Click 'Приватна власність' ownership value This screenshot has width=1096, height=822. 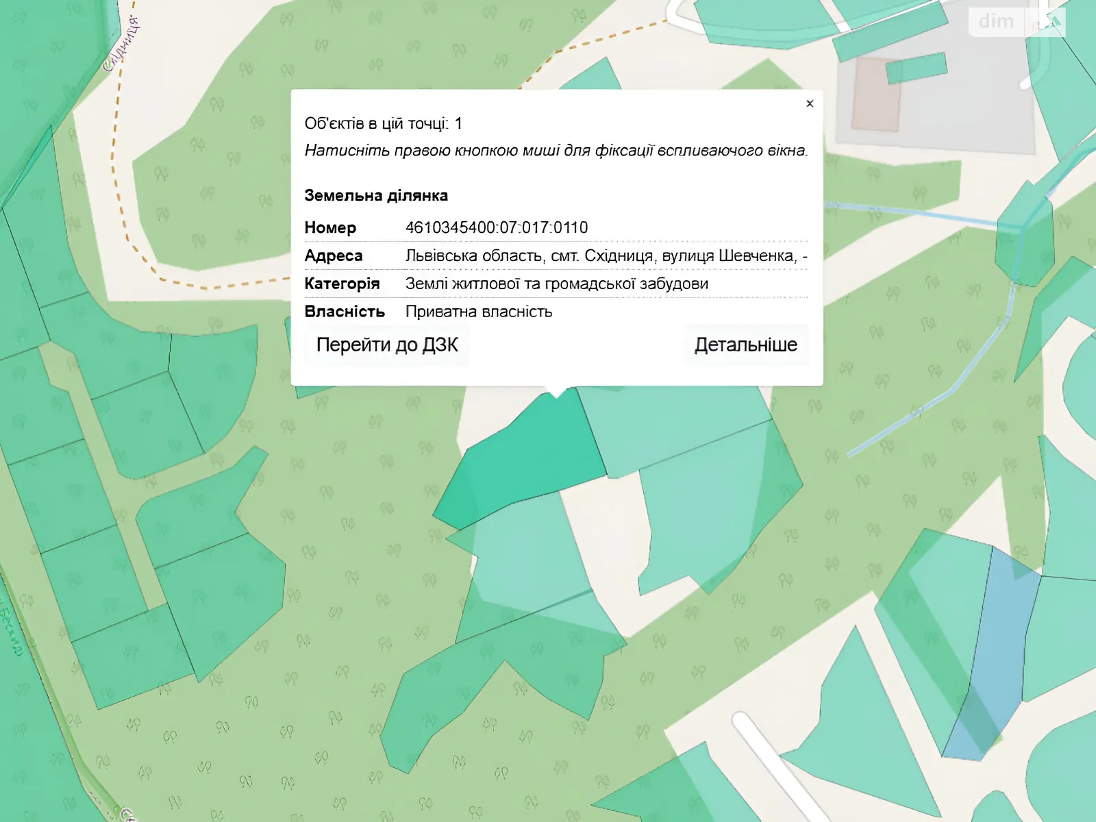click(x=479, y=312)
